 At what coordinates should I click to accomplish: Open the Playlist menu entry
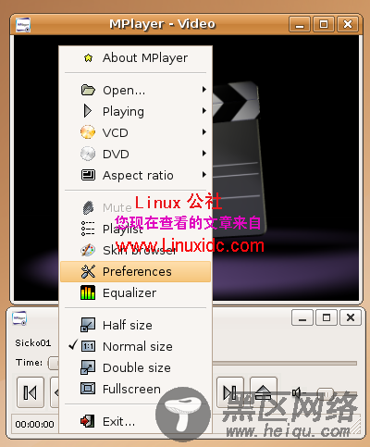coord(135,229)
